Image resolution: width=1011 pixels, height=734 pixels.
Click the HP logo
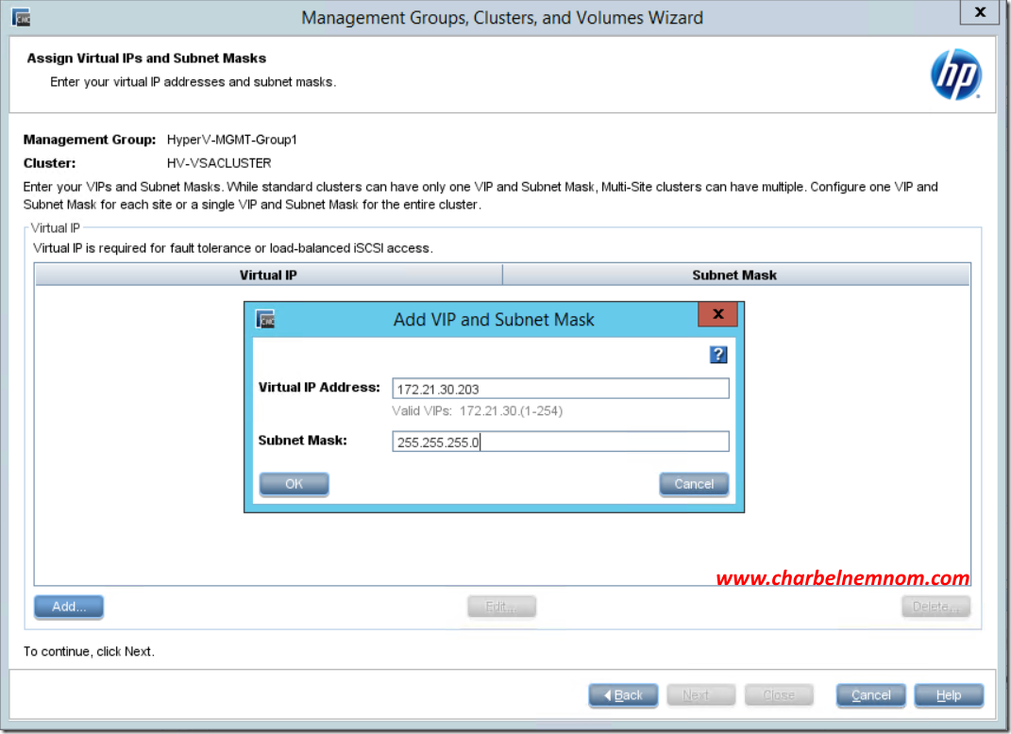956,75
